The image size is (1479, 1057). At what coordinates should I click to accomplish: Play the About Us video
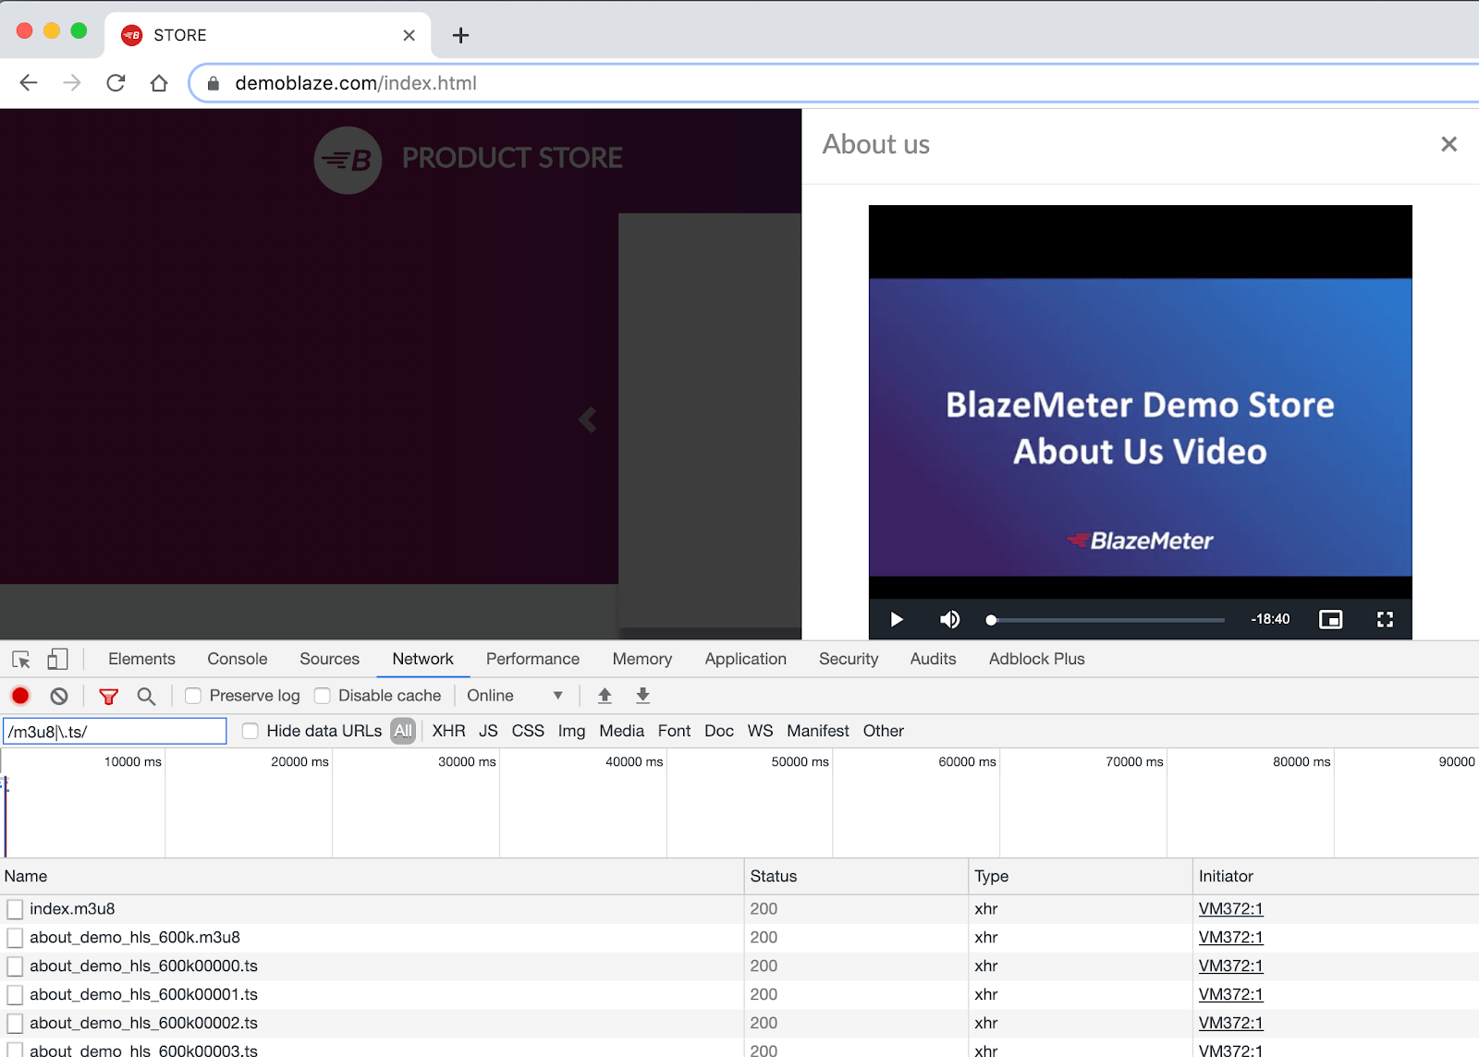896,619
